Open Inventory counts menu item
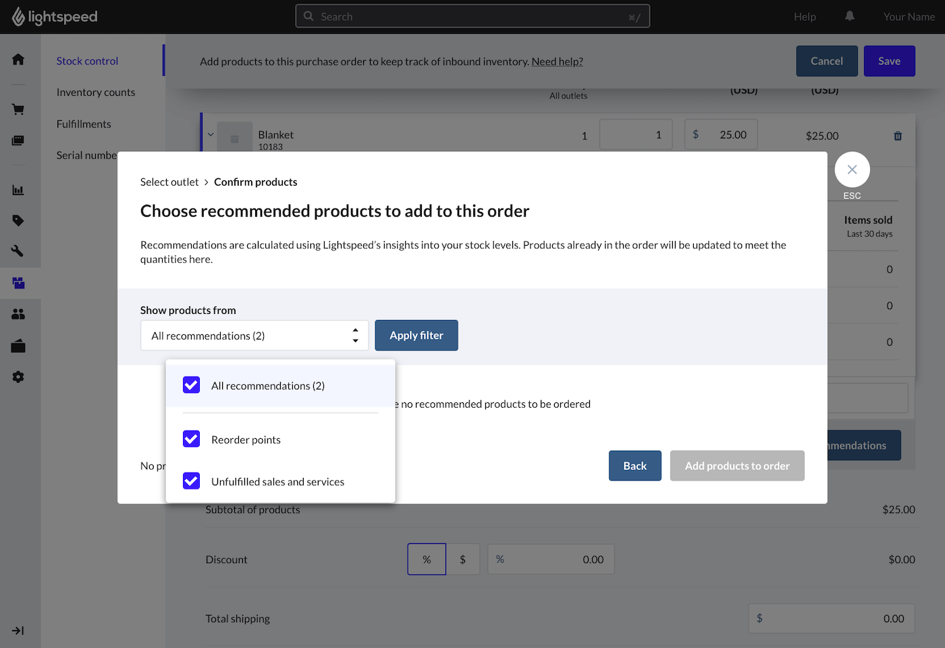Image resolution: width=945 pixels, height=648 pixels. [x=96, y=92]
